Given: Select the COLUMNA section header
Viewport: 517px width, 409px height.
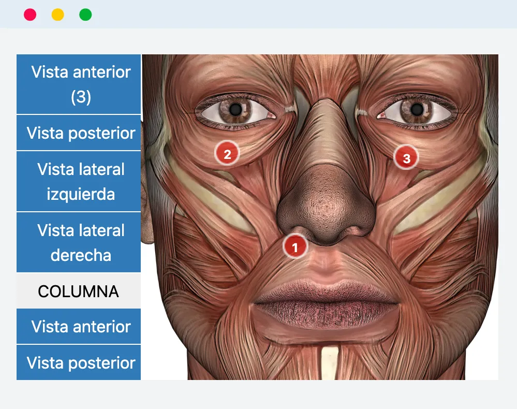Looking at the screenshot, I should 79,291.
